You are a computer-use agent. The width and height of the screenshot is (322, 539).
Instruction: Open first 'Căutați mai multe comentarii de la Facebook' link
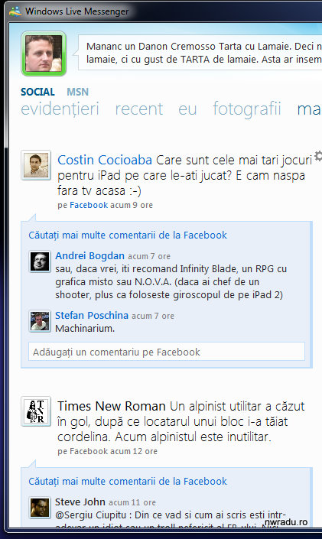[x=128, y=235]
